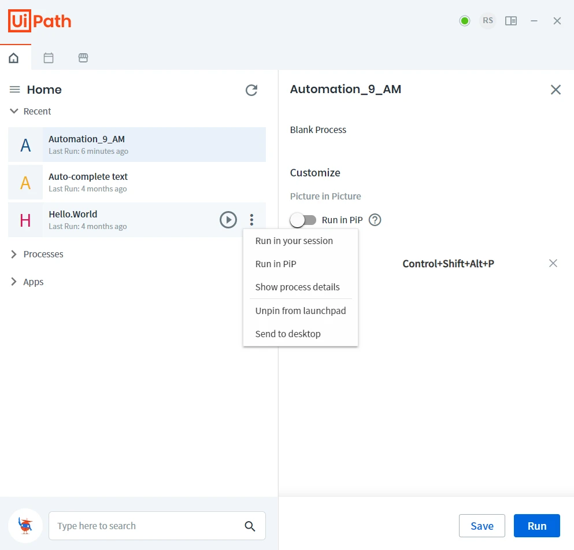Expand the Apps section

tap(14, 282)
